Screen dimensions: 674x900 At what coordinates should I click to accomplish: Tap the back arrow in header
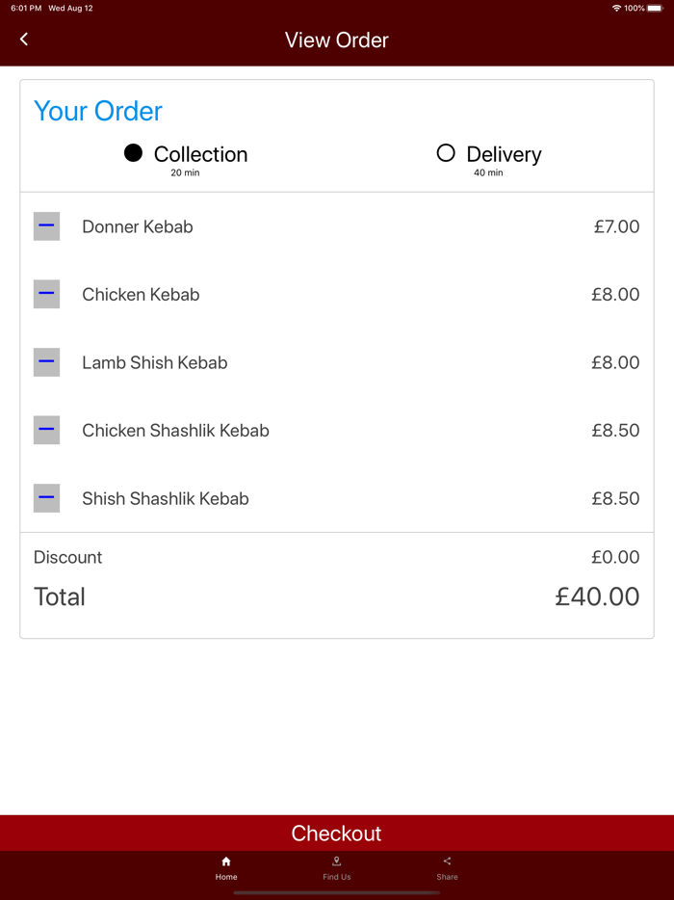click(x=24, y=40)
